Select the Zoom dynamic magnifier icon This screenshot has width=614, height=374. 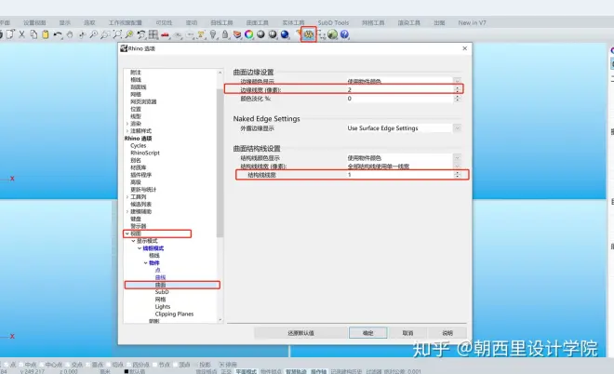(94, 34)
